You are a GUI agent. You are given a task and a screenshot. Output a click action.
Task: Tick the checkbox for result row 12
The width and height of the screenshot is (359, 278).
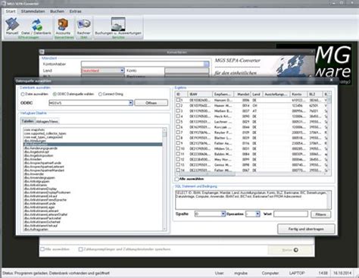pos(178,159)
